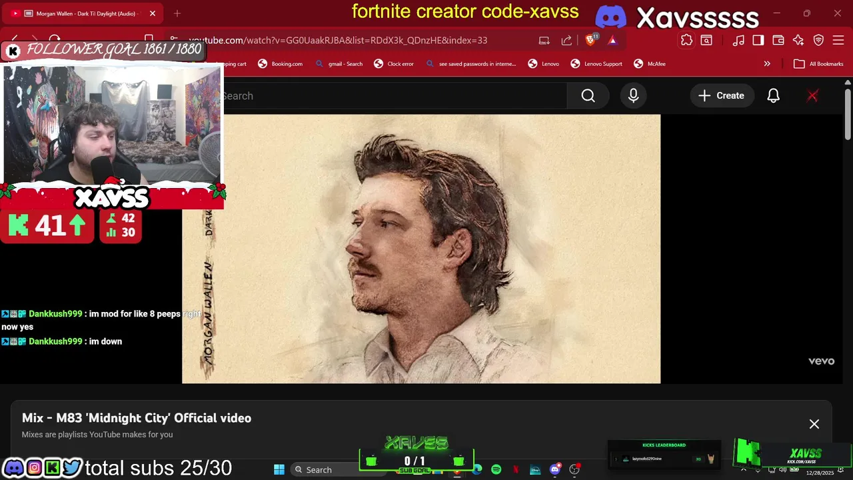Open a new browser tab with plus
Viewport: 853px width, 480px height.
coord(177,13)
